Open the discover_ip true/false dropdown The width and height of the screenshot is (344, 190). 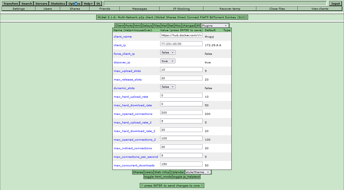click(x=168, y=61)
